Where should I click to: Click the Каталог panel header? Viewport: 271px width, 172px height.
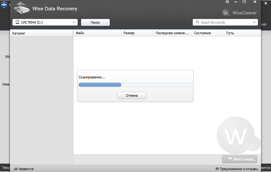[x=41, y=33]
